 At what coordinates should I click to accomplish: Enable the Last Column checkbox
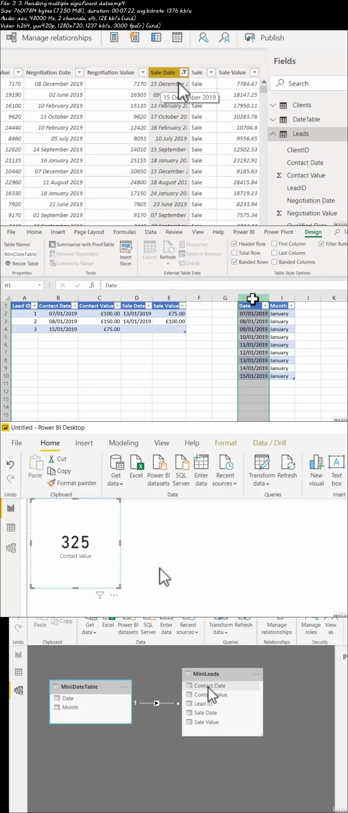pyautogui.click(x=274, y=253)
